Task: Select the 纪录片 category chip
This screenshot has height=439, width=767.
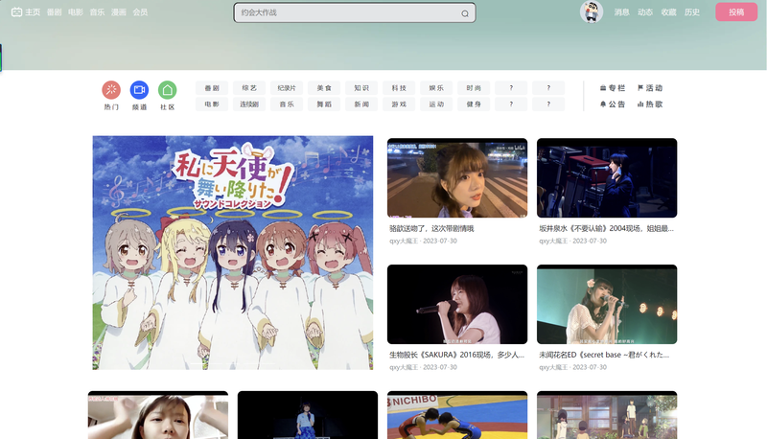Action: [x=287, y=88]
